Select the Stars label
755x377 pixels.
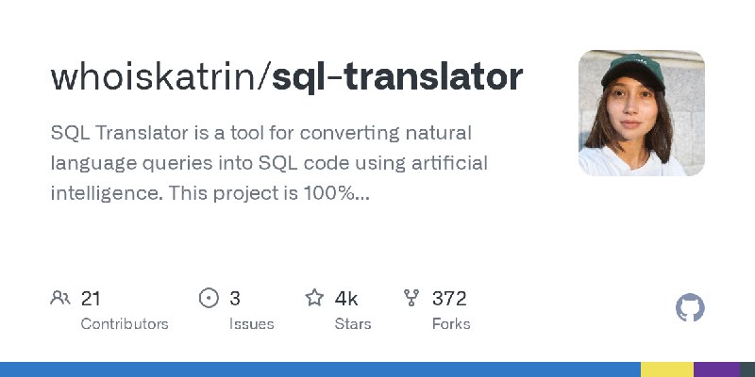353,324
